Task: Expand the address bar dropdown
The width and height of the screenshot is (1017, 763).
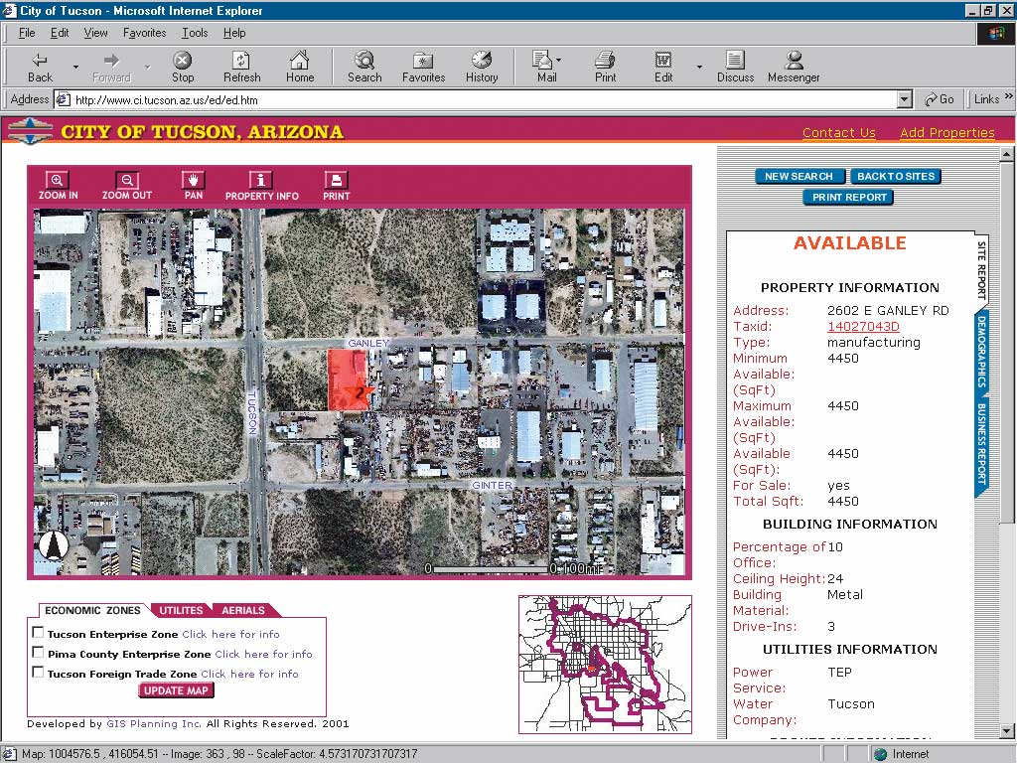Action: click(905, 99)
